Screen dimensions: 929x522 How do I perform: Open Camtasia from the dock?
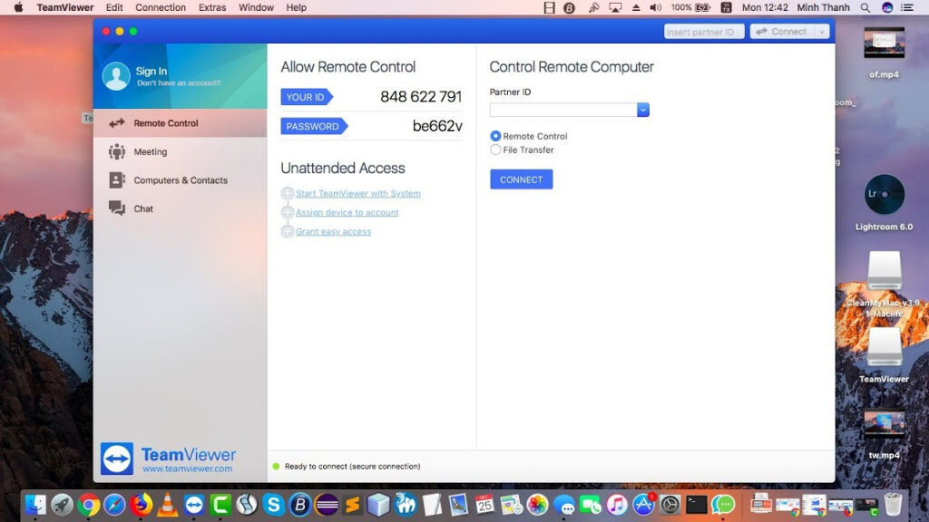[220, 505]
